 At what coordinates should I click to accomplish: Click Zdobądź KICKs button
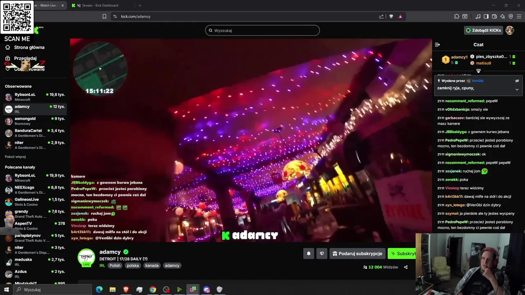coord(484,30)
